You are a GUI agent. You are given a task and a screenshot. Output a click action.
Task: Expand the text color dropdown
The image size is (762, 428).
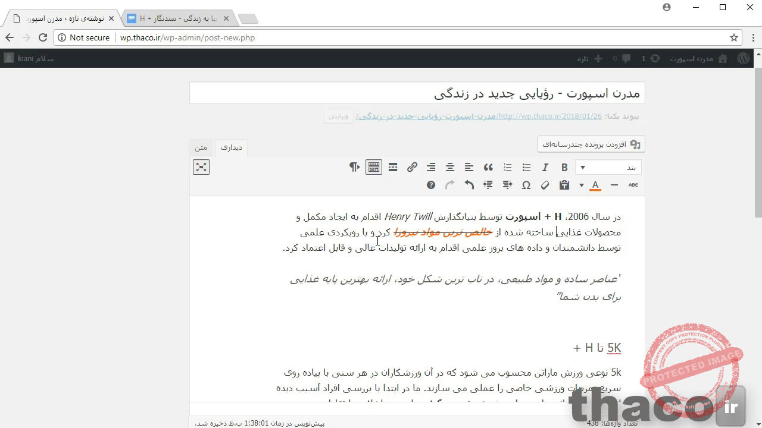tap(595, 185)
